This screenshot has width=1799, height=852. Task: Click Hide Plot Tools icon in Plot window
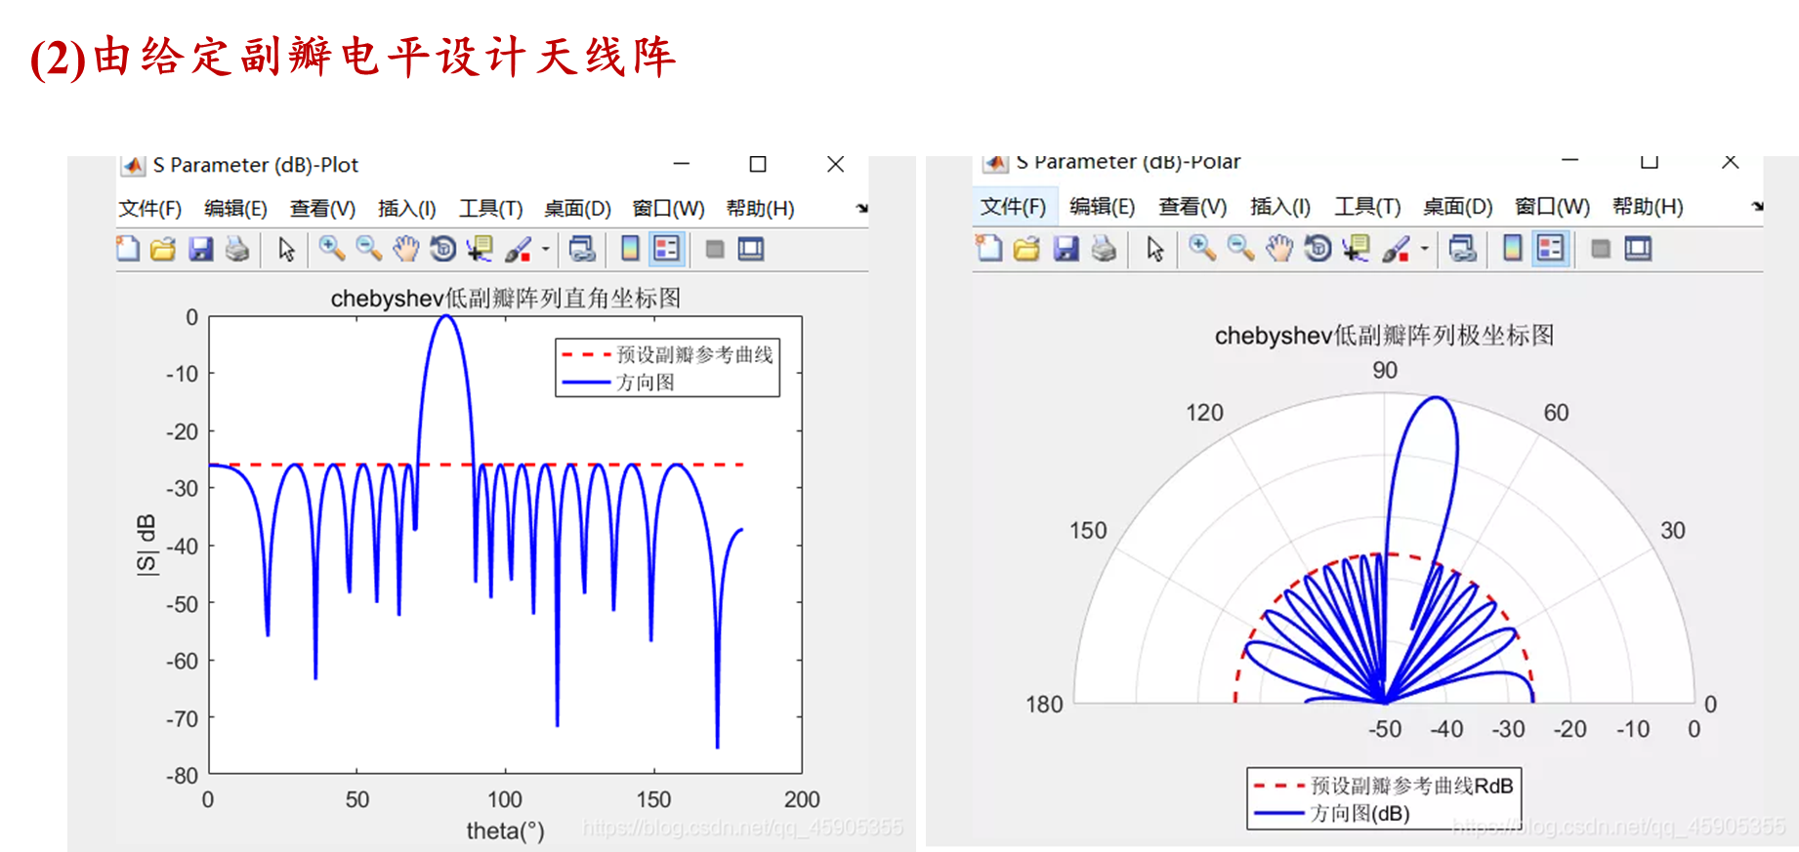(x=715, y=249)
